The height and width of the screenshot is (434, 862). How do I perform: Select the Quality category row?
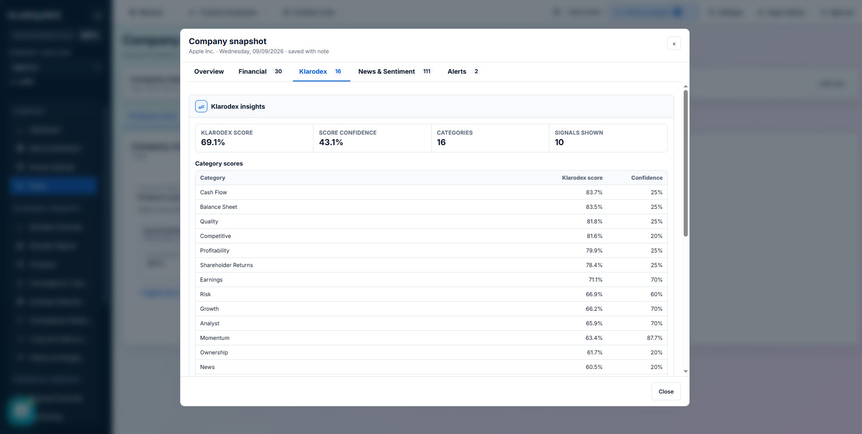431,222
